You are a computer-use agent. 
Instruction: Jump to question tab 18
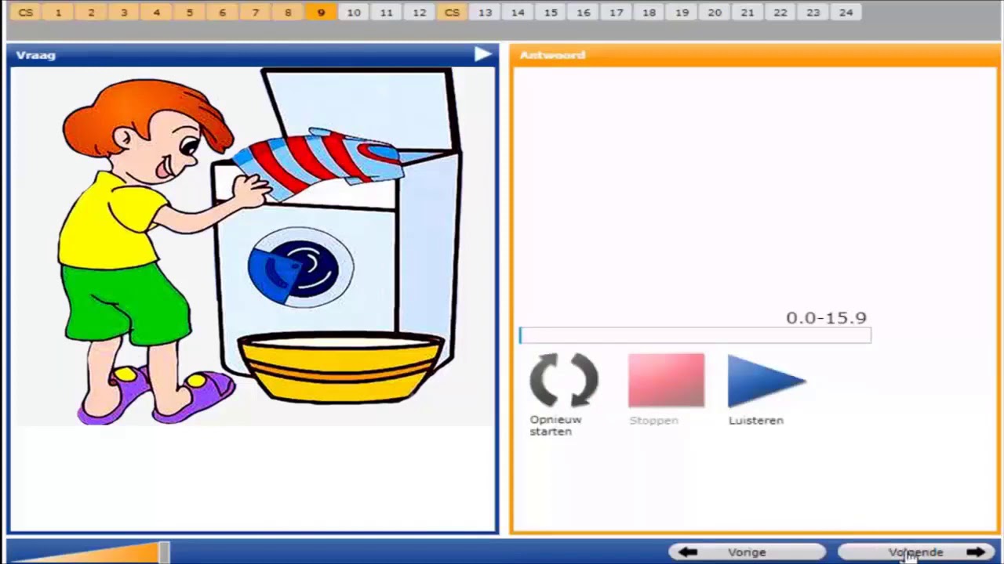point(649,13)
